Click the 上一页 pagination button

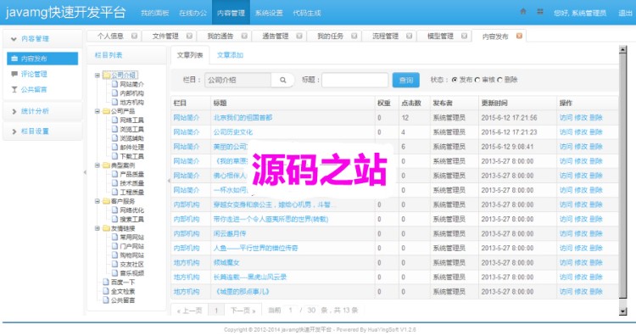[189, 311]
